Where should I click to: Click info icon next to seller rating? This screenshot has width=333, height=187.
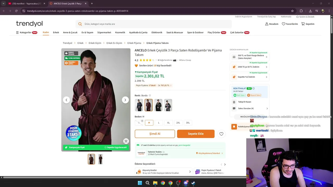pos(254,88)
